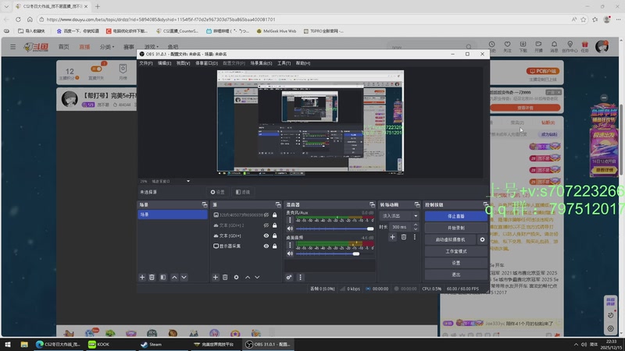The image size is (625, 351).
Task: Show the 文本 (GDI+) 2 source
Action: pos(266,225)
